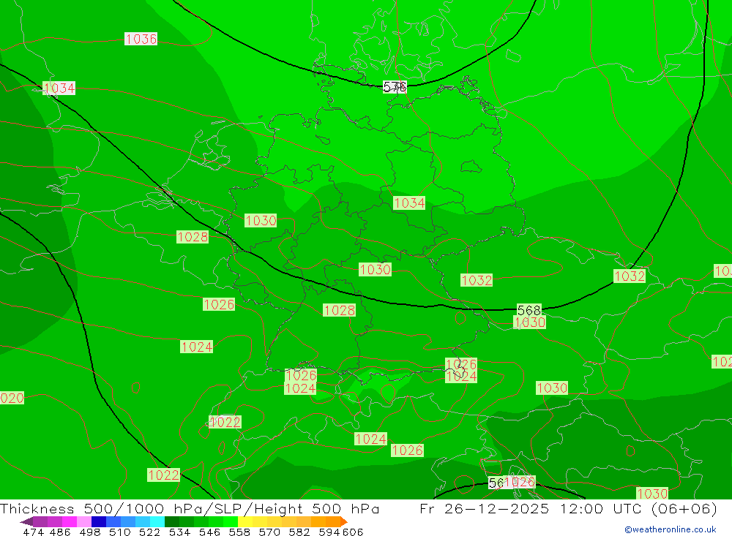This screenshot has width=732, height=536.
Task: Click the 498 legend value
Action: coord(89,532)
